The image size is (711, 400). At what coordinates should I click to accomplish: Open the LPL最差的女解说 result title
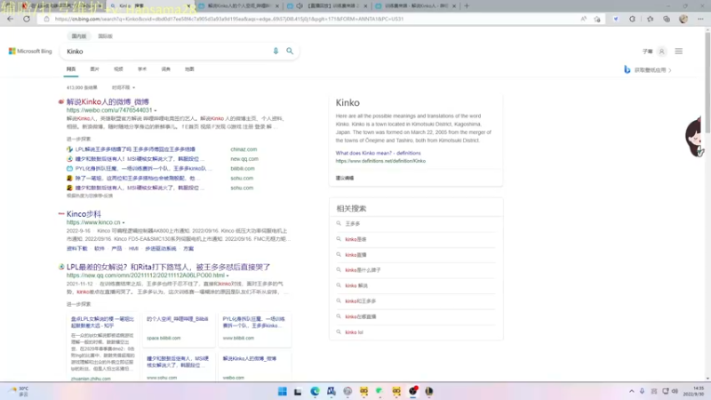[x=168, y=267]
